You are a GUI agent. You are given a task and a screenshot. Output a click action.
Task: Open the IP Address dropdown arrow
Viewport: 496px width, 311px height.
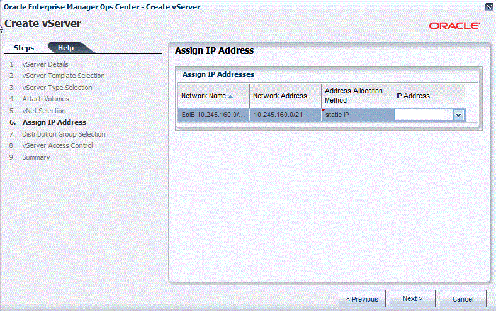tap(458, 115)
